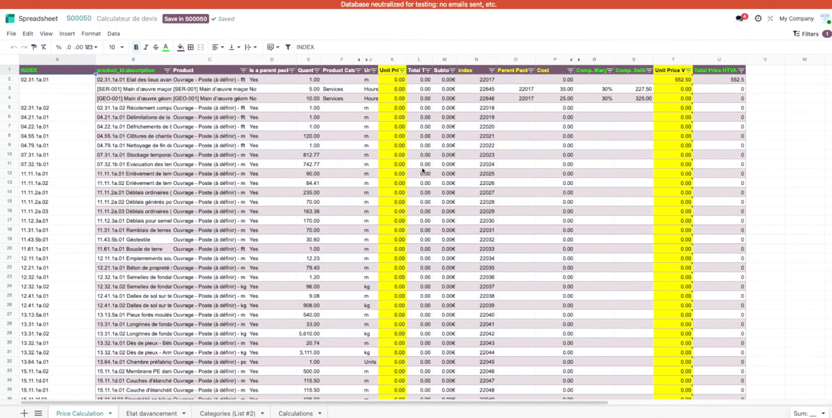Open the font size dropdown
The width and height of the screenshot is (832, 418).
[x=116, y=47]
